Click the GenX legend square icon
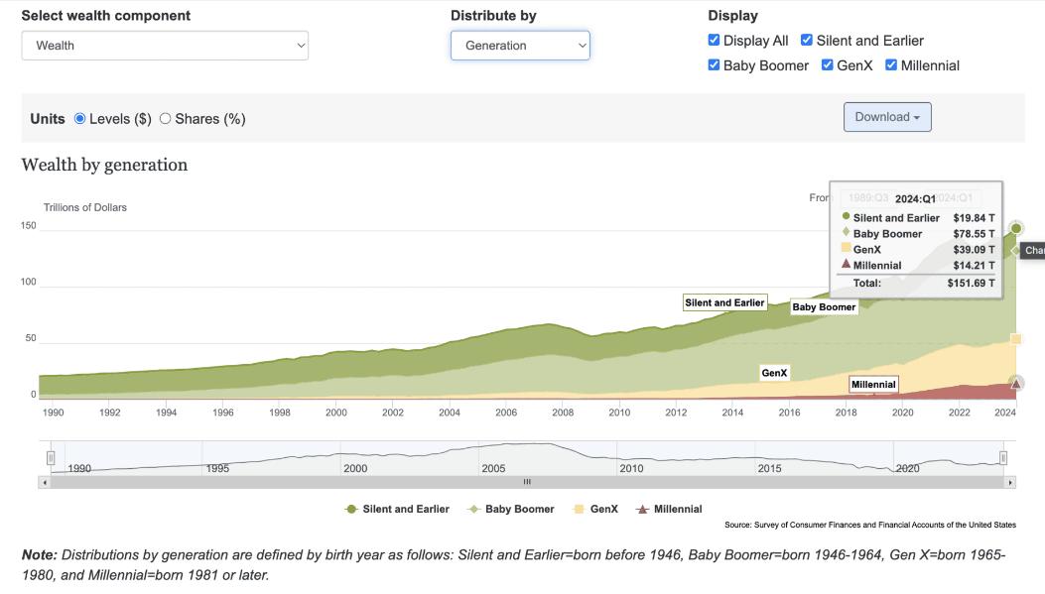This screenshot has height=594, width=1045. tap(579, 509)
